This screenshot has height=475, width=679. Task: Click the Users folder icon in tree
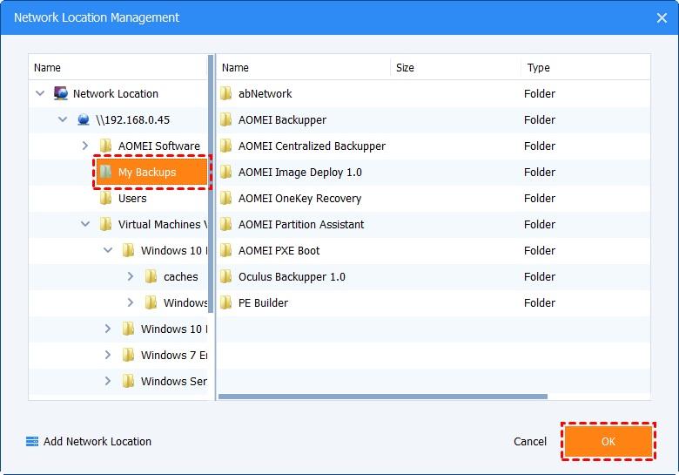(106, 198)
